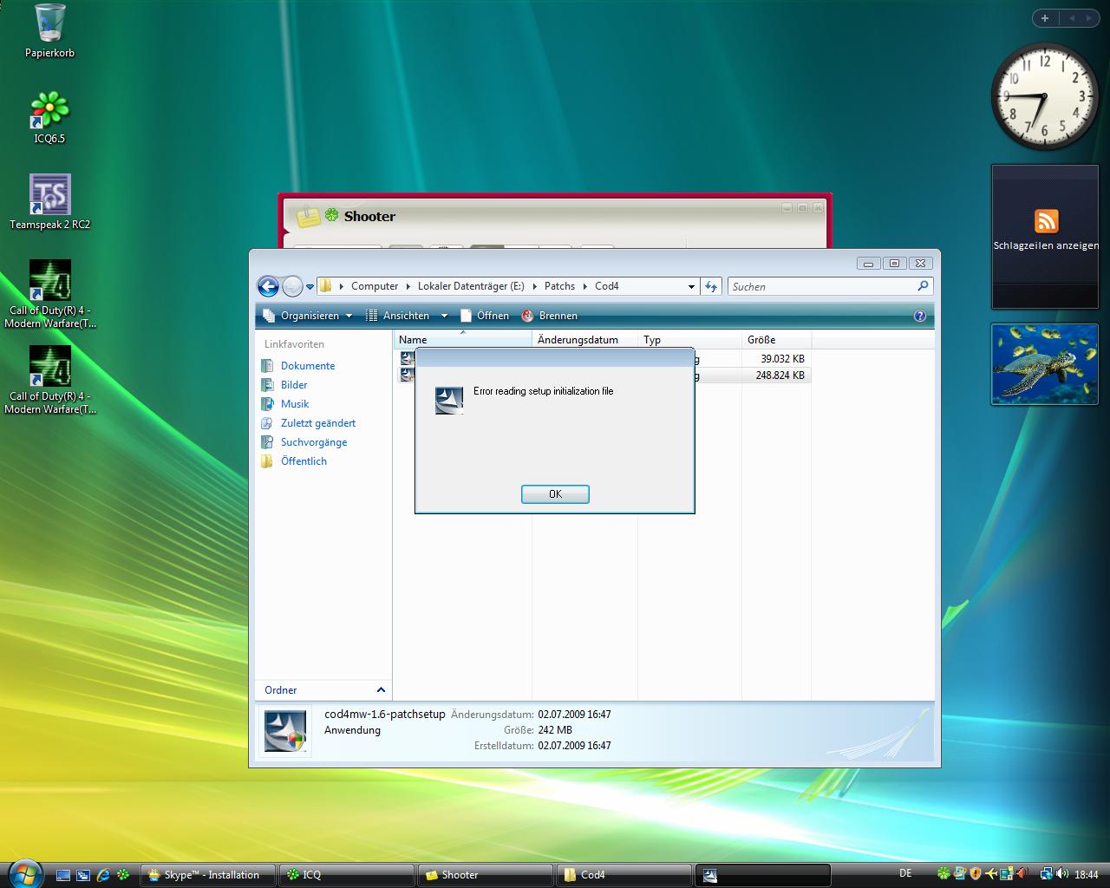Click the sidebar clock gadget
This screenshot has height=888, width=1110.
coord(1044,95)
